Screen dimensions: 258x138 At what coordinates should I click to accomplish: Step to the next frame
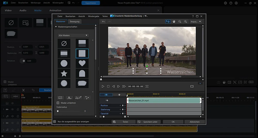(x=118, y=86)
